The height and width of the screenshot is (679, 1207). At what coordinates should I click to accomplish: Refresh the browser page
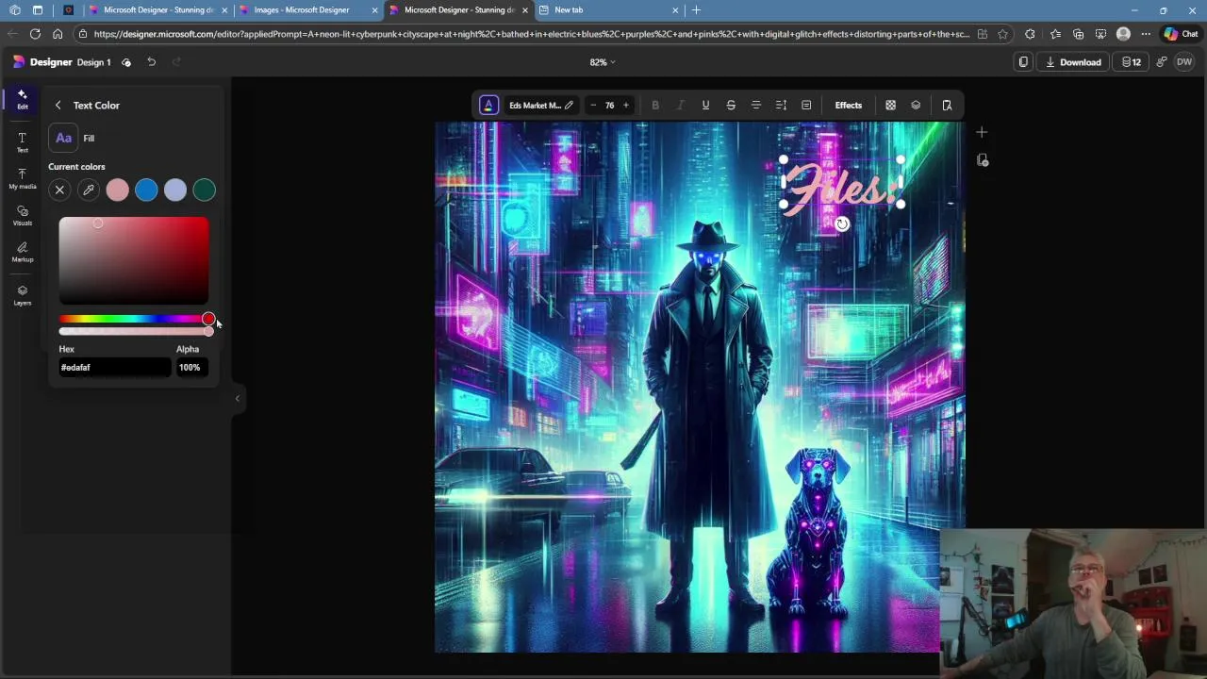tap(35, 34)
